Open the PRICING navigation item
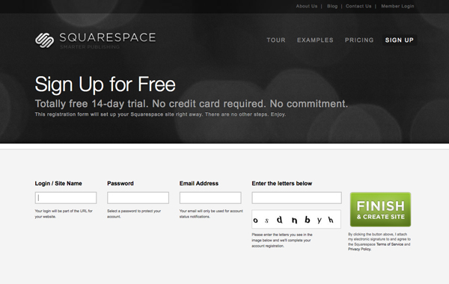 point(359,40)
